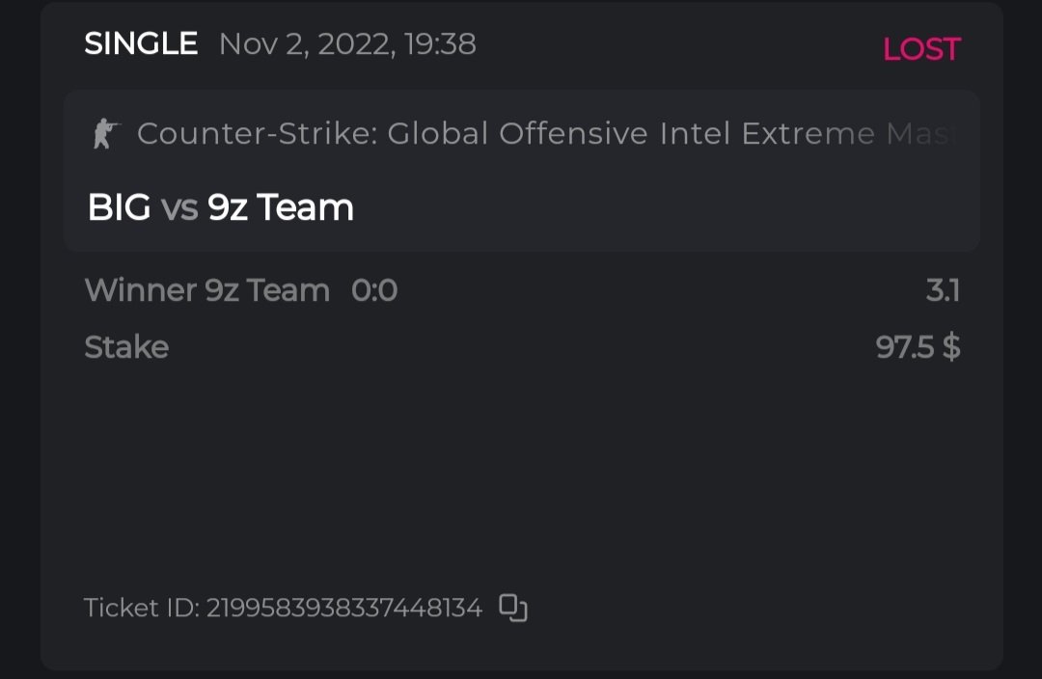1042x679 pixels.
Task: Click the 'vs' text between team names
Action: point(179,208)
